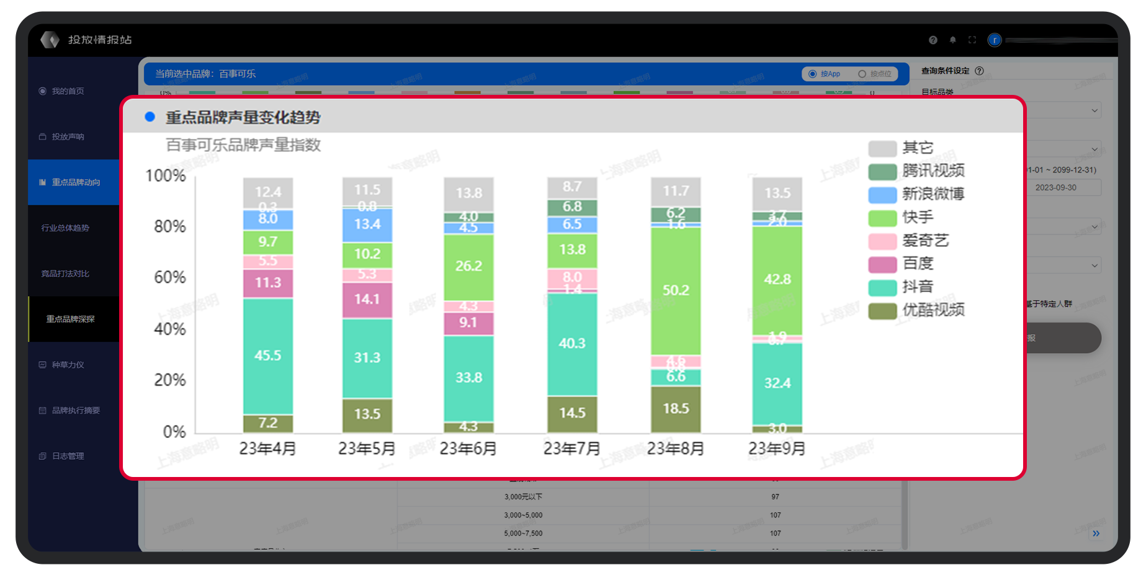1146x575 pixels.
Task: Click the 种草力仪 chart icon in sidebar
Action: [x=42, y=365]
